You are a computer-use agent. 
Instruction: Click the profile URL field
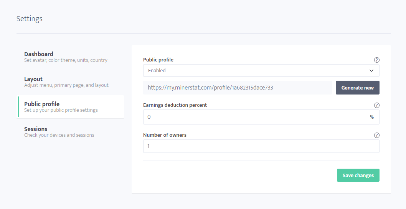point(238,88)
